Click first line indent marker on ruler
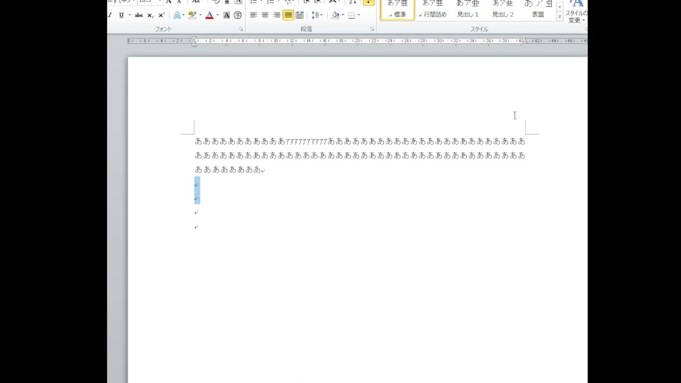681x383 pixels. [194, 39]
